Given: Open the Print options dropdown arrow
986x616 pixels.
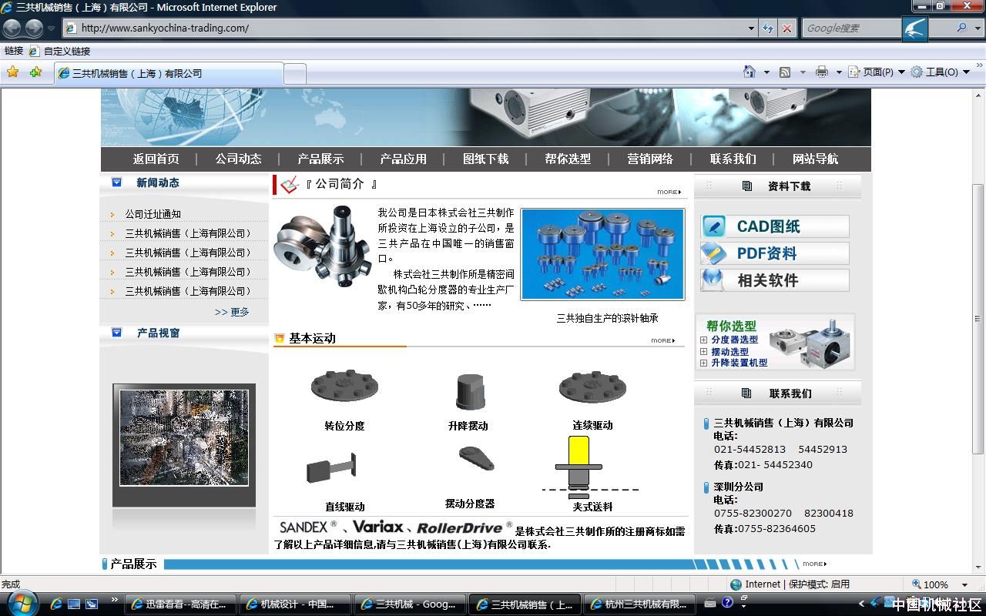Looking at the screenshot, I should pyautogui.click(x=838, y=72).
